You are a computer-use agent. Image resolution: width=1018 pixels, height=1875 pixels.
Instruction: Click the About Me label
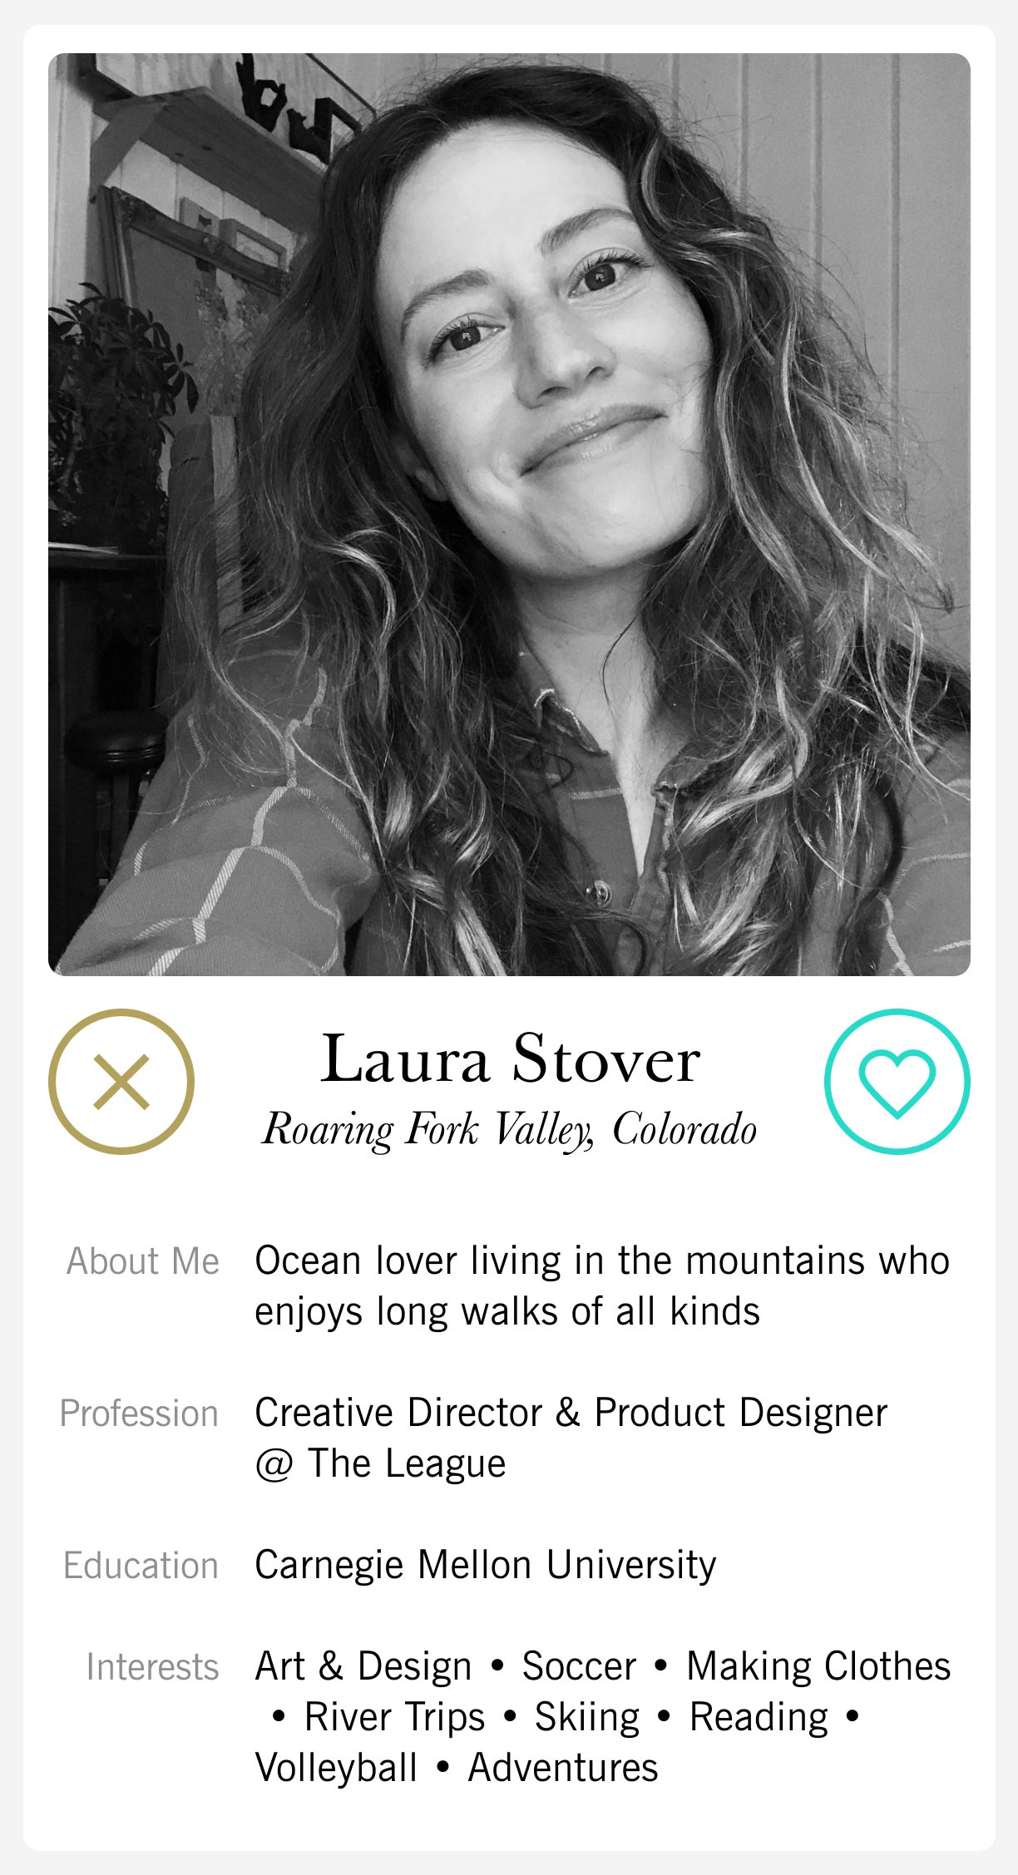pos(143,1261)
